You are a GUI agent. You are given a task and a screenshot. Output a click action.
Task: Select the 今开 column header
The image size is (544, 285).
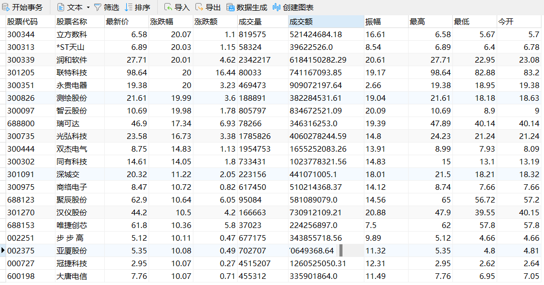point(519,22)
